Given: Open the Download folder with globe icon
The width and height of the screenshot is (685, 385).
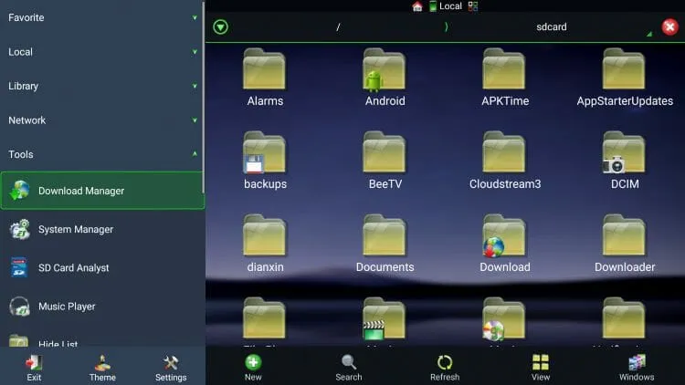Looking at the screenshot, I should pyautogui.click(x=504, y=244).
